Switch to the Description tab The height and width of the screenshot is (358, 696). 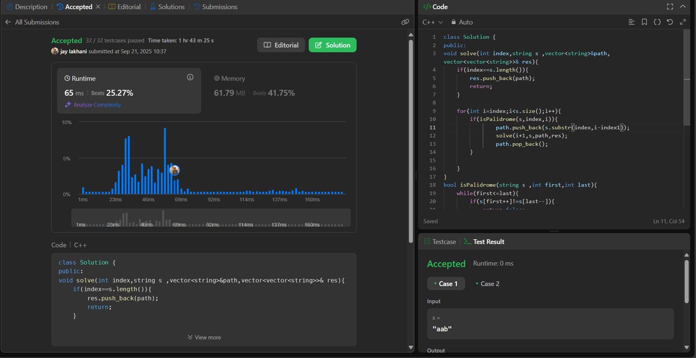[x=27, y=7]
